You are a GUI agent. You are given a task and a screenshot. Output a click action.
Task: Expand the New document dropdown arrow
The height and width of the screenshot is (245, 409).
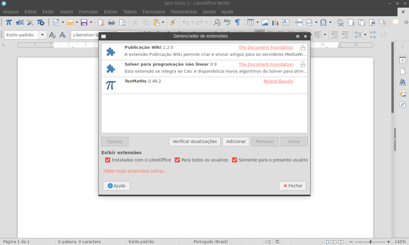point(63,22)
